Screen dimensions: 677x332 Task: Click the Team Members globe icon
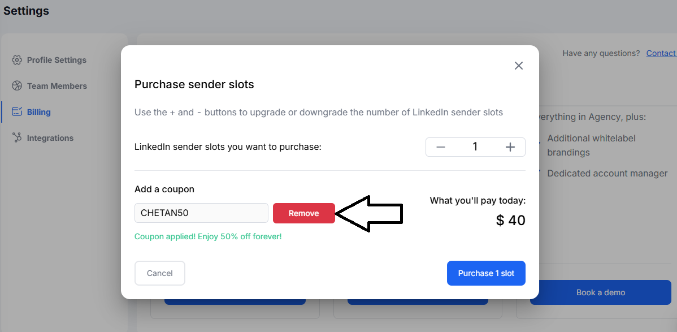(x=17, y=85)
